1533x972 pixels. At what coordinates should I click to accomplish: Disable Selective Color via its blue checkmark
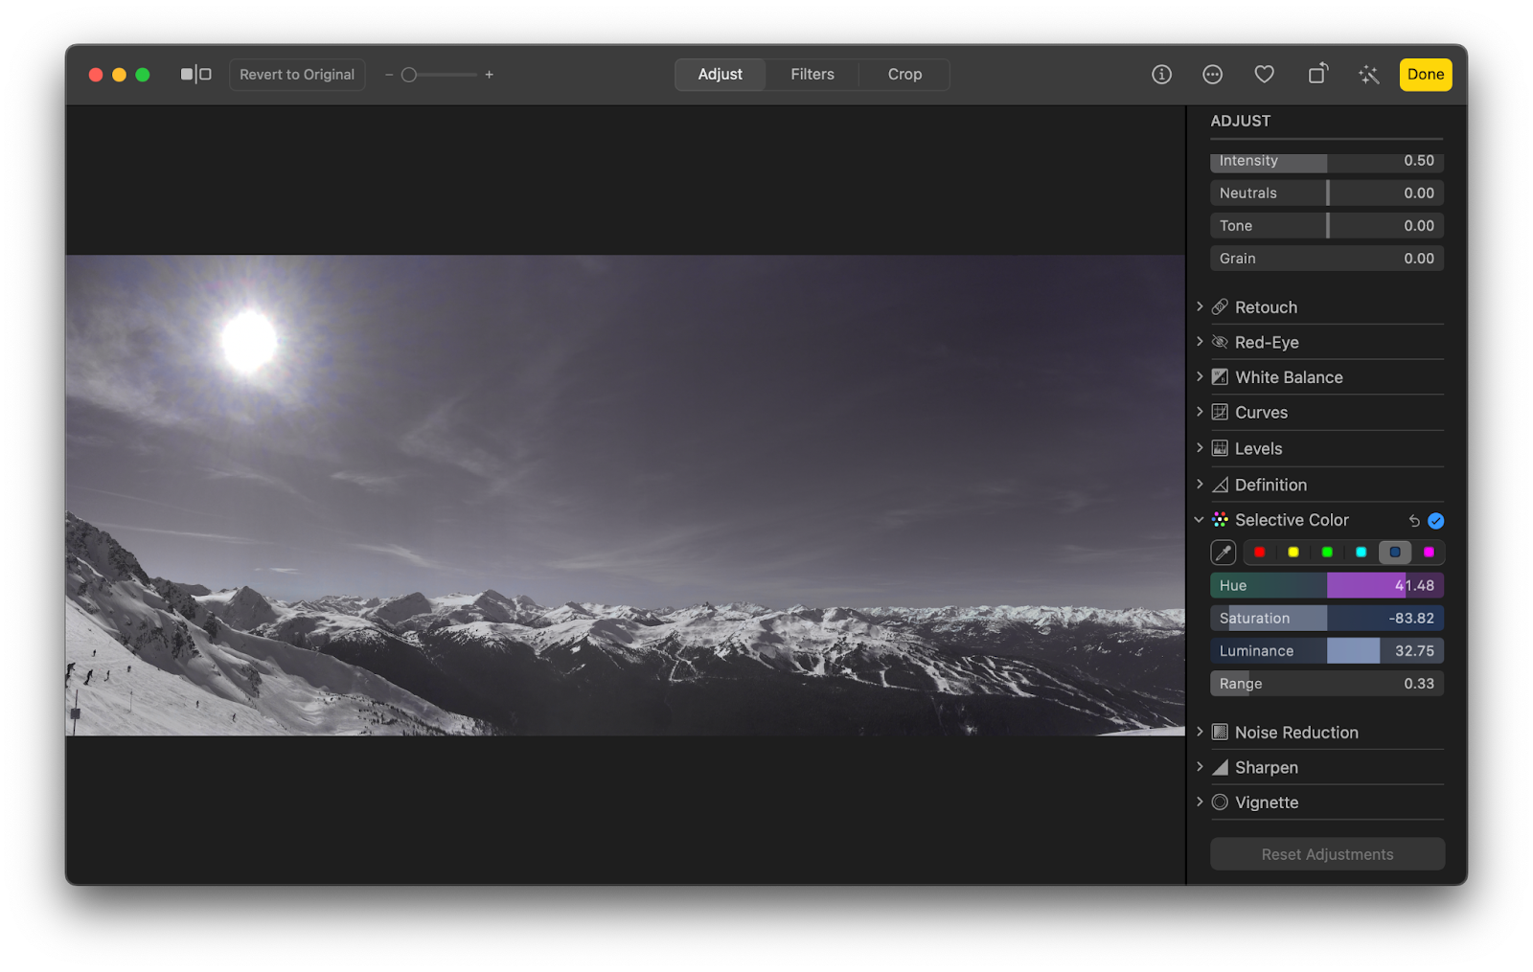pos(1434,520)
